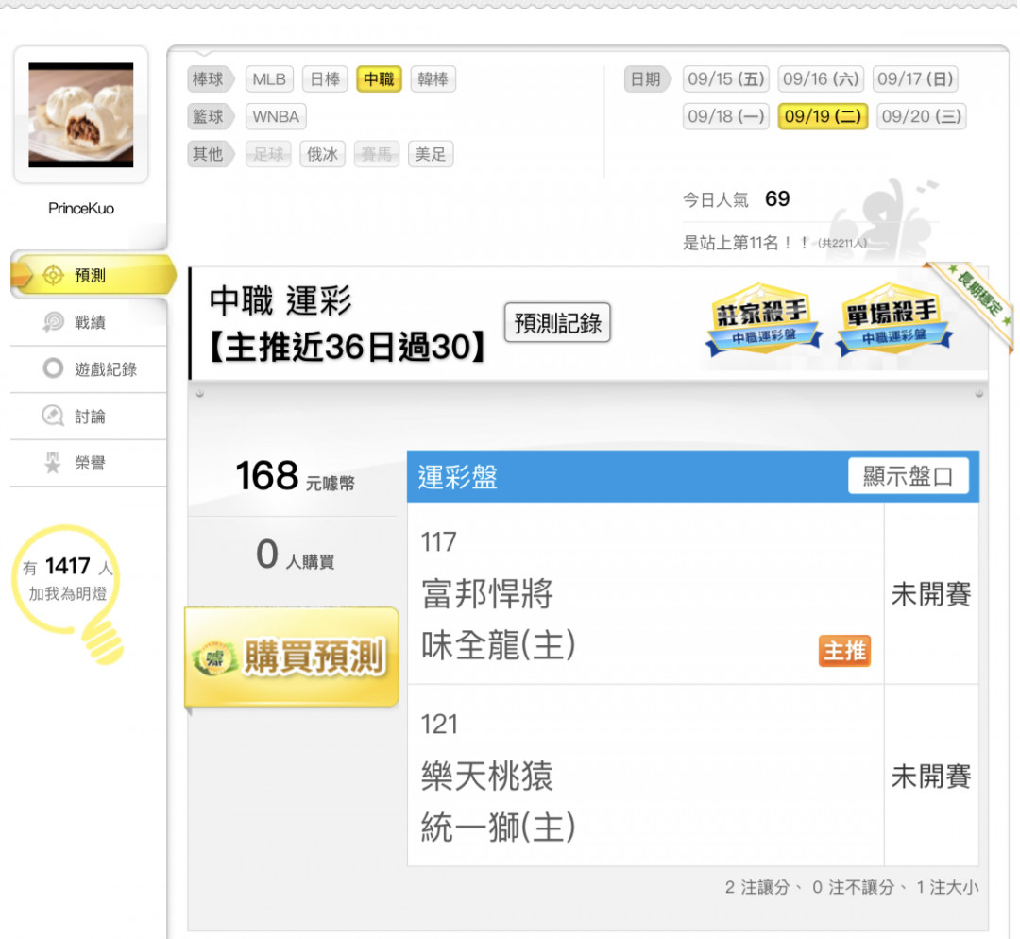Click the 預測 target icon in sidebar
Image resolution: width=1020 pixels, height=939 pixels.
[53, 275]
